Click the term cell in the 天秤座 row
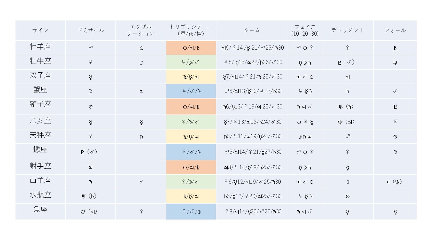This screenshot has height=248, width=441. click(252, 136)
